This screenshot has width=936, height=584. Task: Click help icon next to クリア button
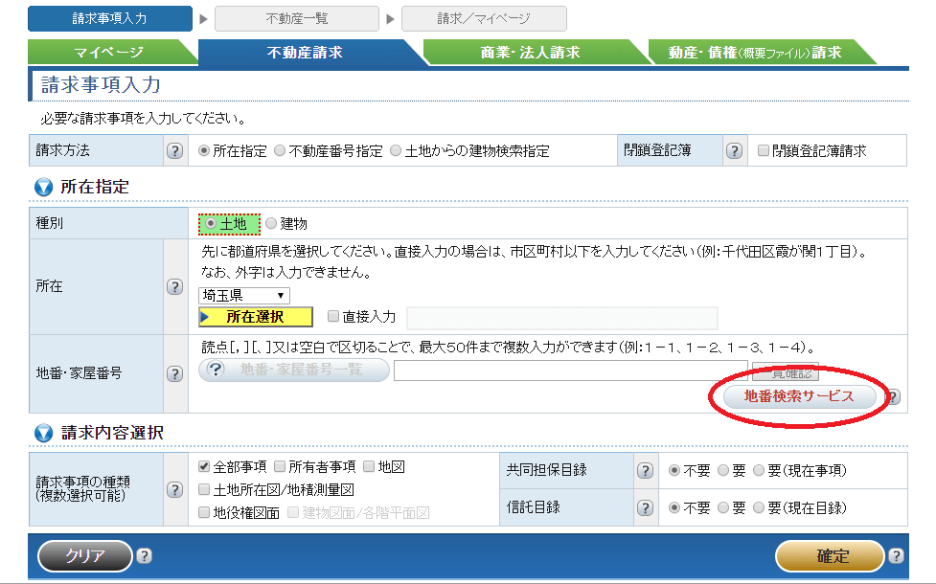tap(144, 556)
